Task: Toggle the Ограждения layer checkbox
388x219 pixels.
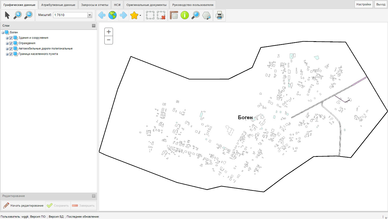Action: pos(11,43)
